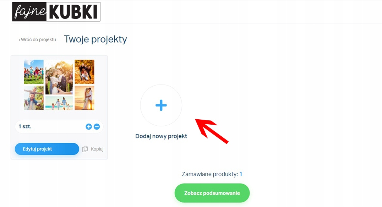The width and height of the screenshot is (382, 207).
Task: Increase quantity with the blue plus icon
Action: point(89,127)
